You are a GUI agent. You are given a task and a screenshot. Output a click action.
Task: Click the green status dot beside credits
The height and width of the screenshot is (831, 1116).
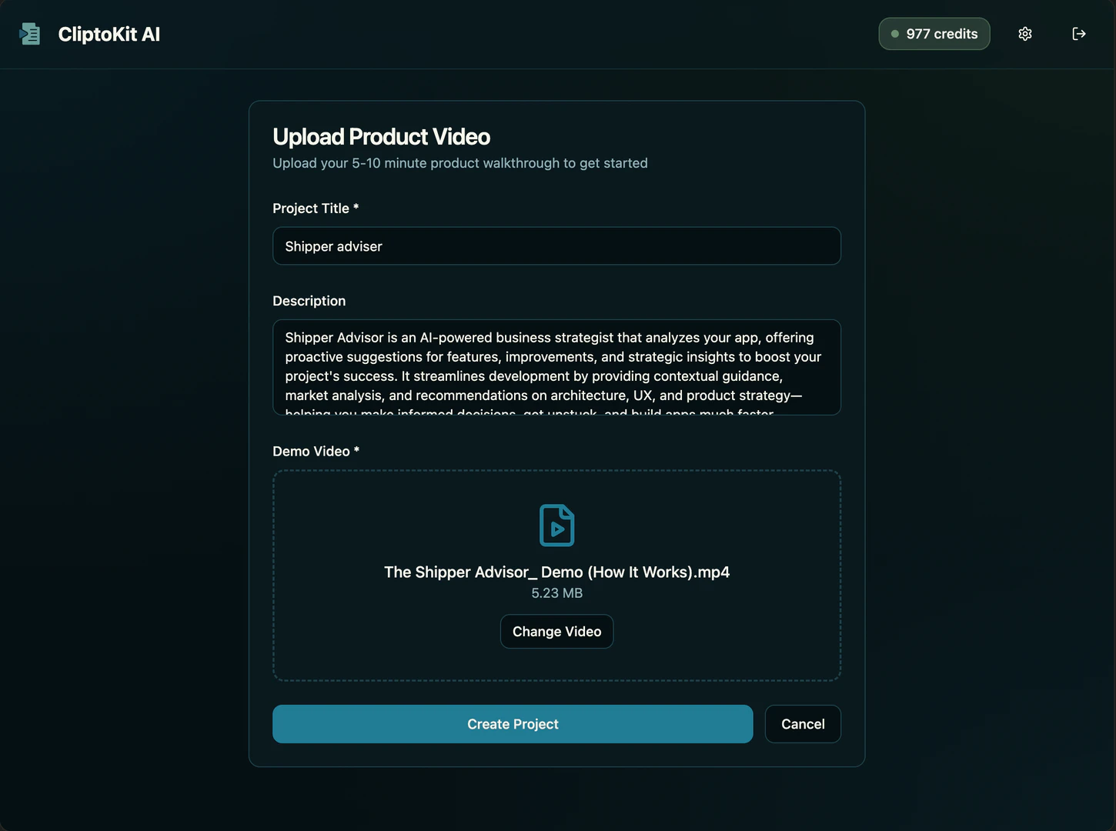pos(894,34)
